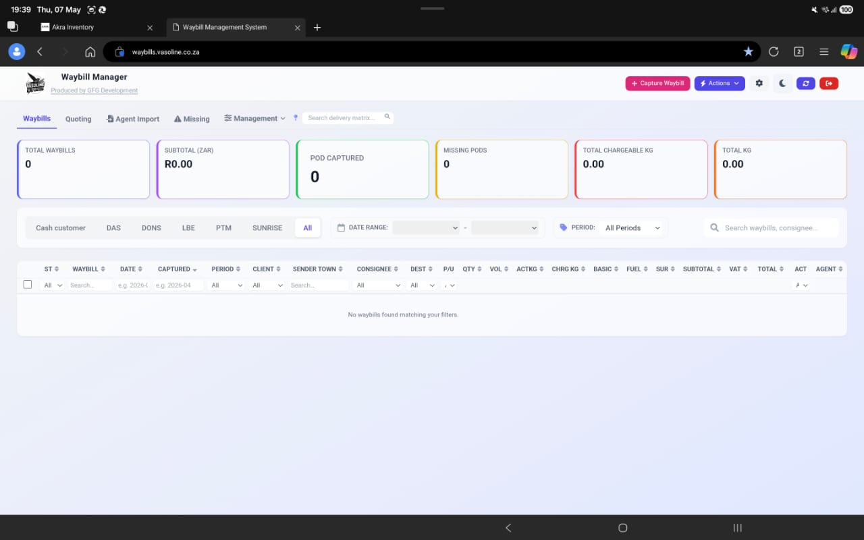
Task: Open the date range end dropdown
Action: coord(505,227)
